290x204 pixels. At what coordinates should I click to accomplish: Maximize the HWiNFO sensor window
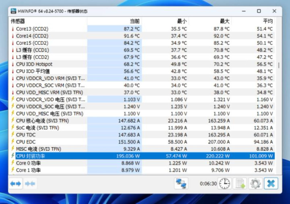tap(259, 11)
